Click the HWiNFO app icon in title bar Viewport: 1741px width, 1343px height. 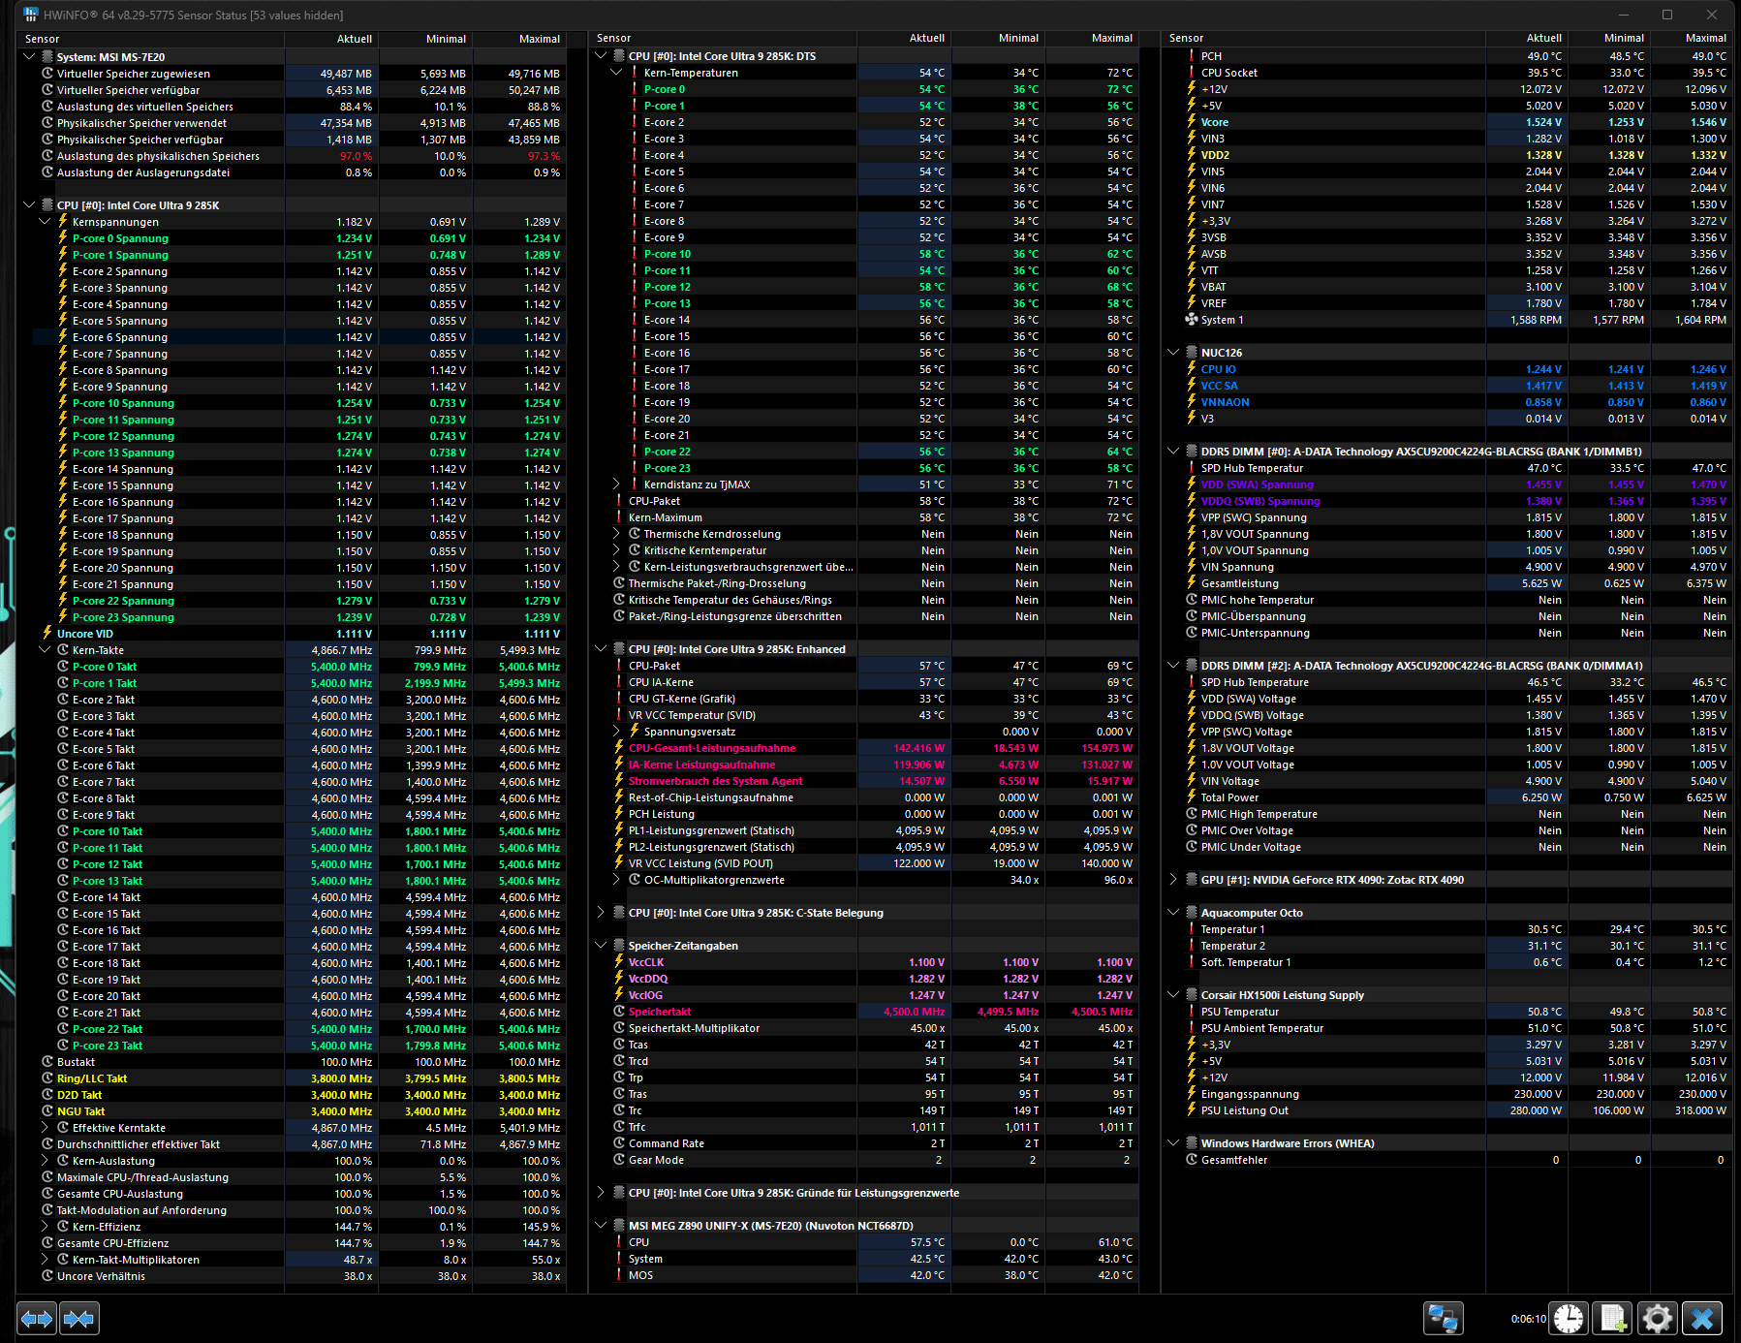point(30,15)
